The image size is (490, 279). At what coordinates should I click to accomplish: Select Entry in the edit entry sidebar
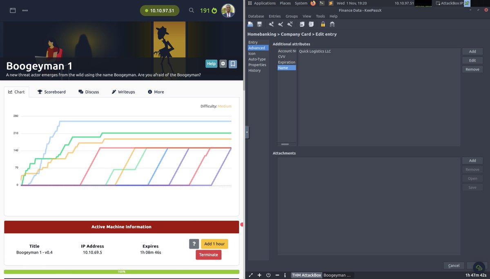[x=258, y=42]
